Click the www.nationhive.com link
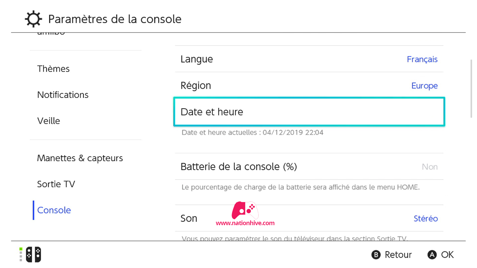 coord(245,223)
